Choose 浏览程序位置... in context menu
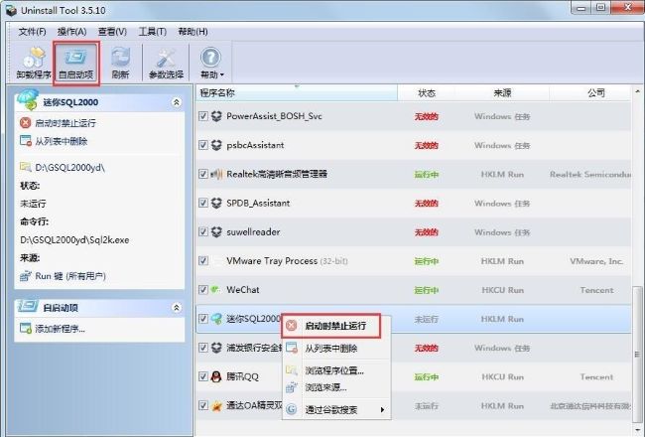The image size is (645, 437). tap(336, 370)
